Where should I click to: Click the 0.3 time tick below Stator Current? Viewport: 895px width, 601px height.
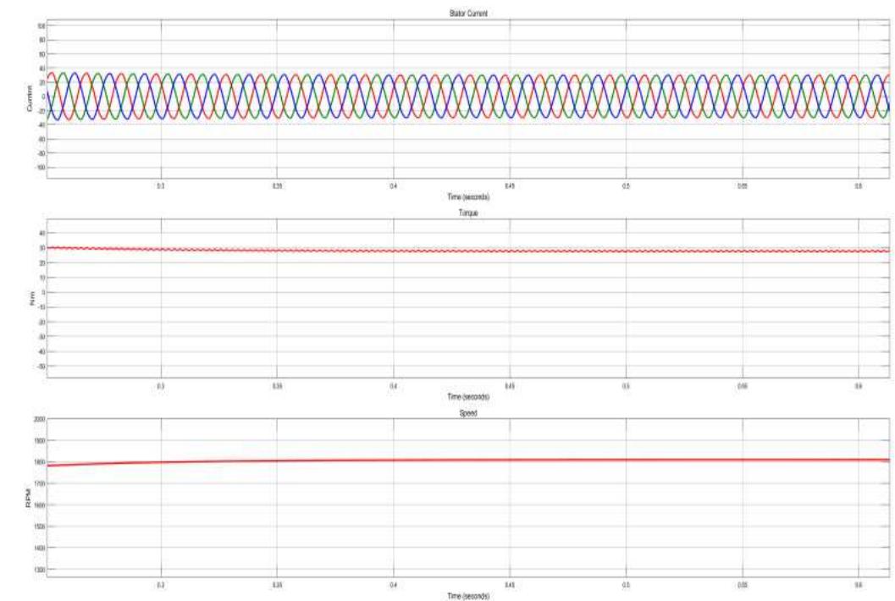[x=161, y=186]
